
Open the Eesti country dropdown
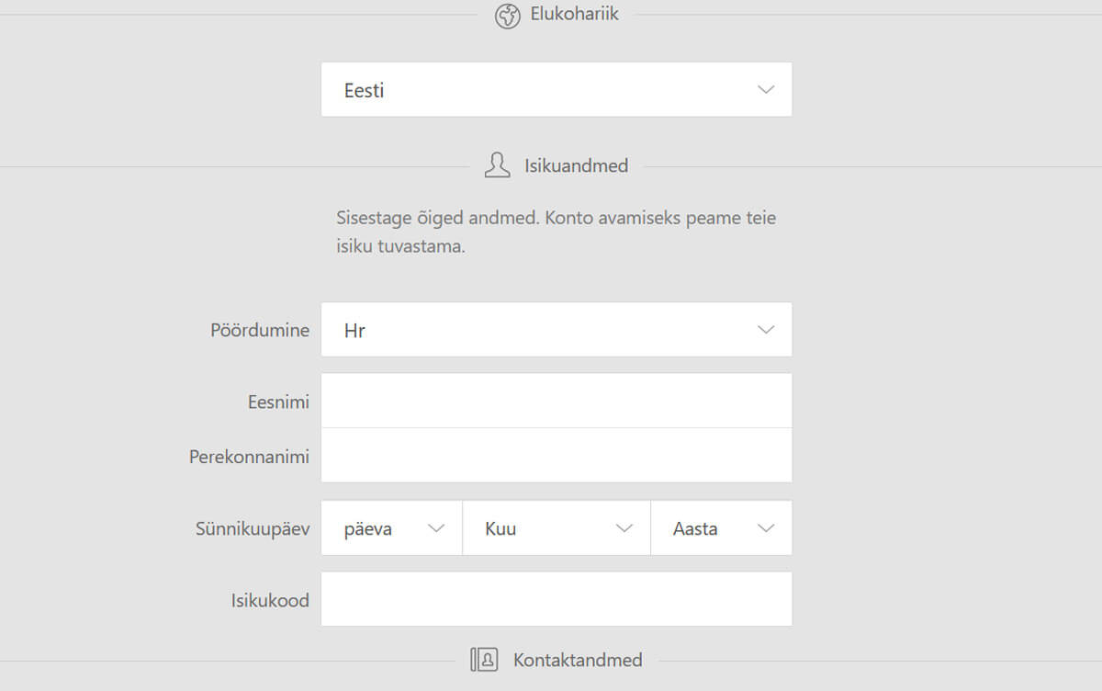pos(557,89)
